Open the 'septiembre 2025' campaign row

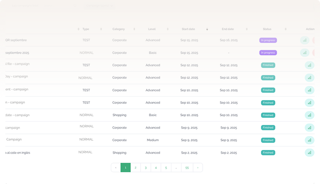pyautogui.click(x=17, y=53)
